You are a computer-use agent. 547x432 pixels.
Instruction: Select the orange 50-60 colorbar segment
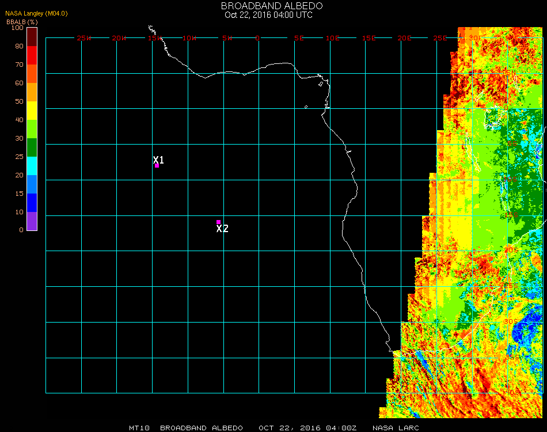[x=32, y=92]
